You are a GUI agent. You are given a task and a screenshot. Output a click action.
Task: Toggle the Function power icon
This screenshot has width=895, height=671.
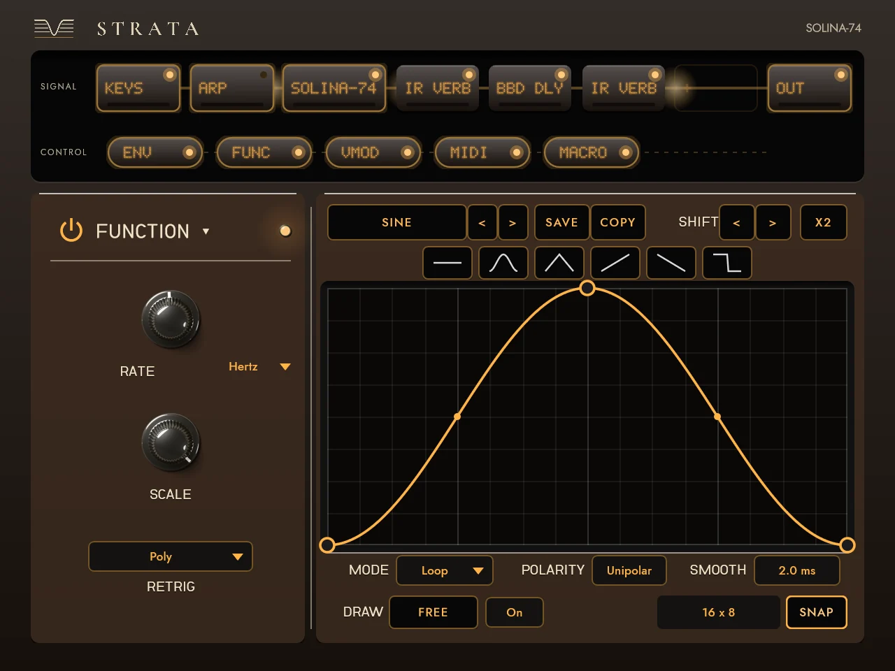point(71,231)
